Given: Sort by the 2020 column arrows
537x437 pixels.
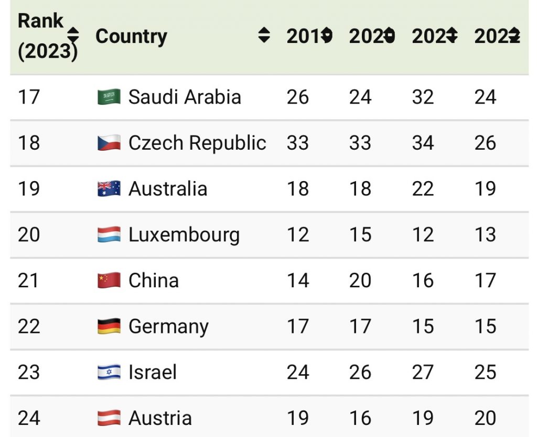Looking at the screenshot, I should 389,36.
